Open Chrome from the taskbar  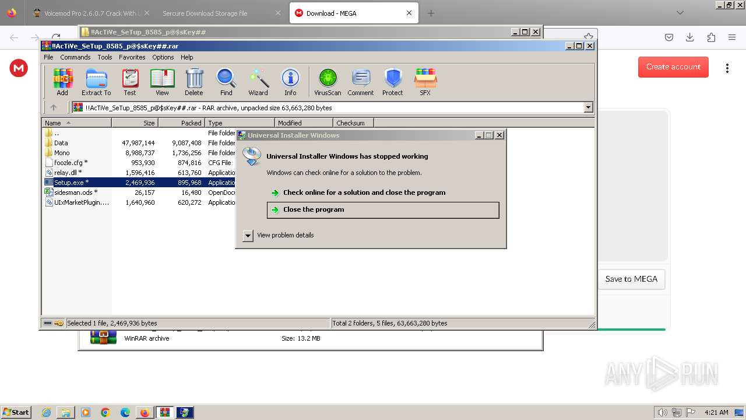(x=105, y=412)
